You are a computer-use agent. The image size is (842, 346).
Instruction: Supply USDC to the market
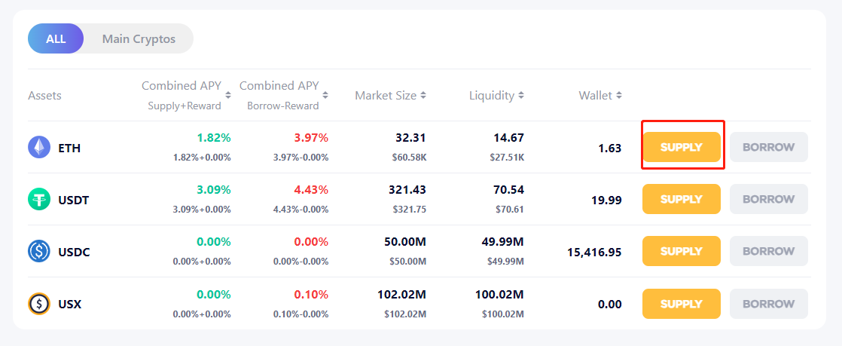[x=681, y=252]
